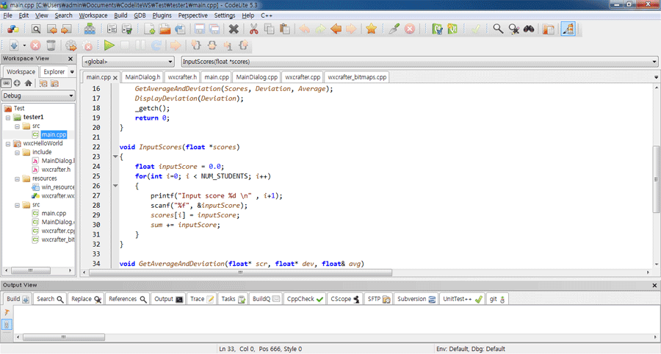Open the Perspective menu
The height and width of the screenshot is (354, 661).
tap(192, 15)
